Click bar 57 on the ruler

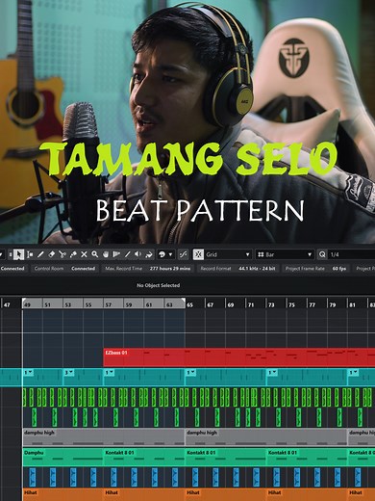tap(109, 304)
